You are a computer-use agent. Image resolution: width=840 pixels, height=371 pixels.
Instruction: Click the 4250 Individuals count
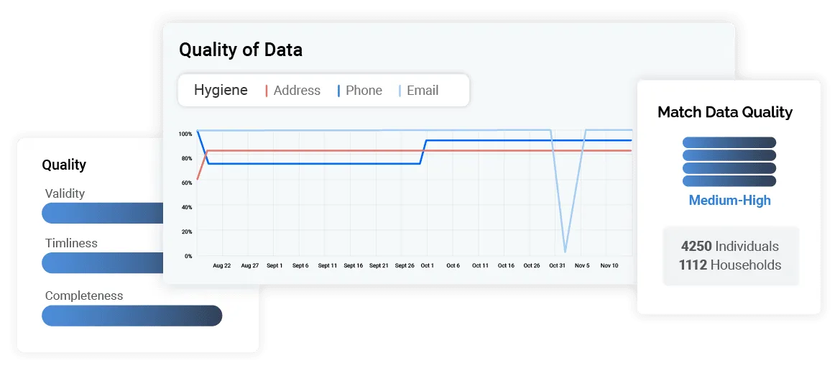pyautogui.click(x=729, y=247)
